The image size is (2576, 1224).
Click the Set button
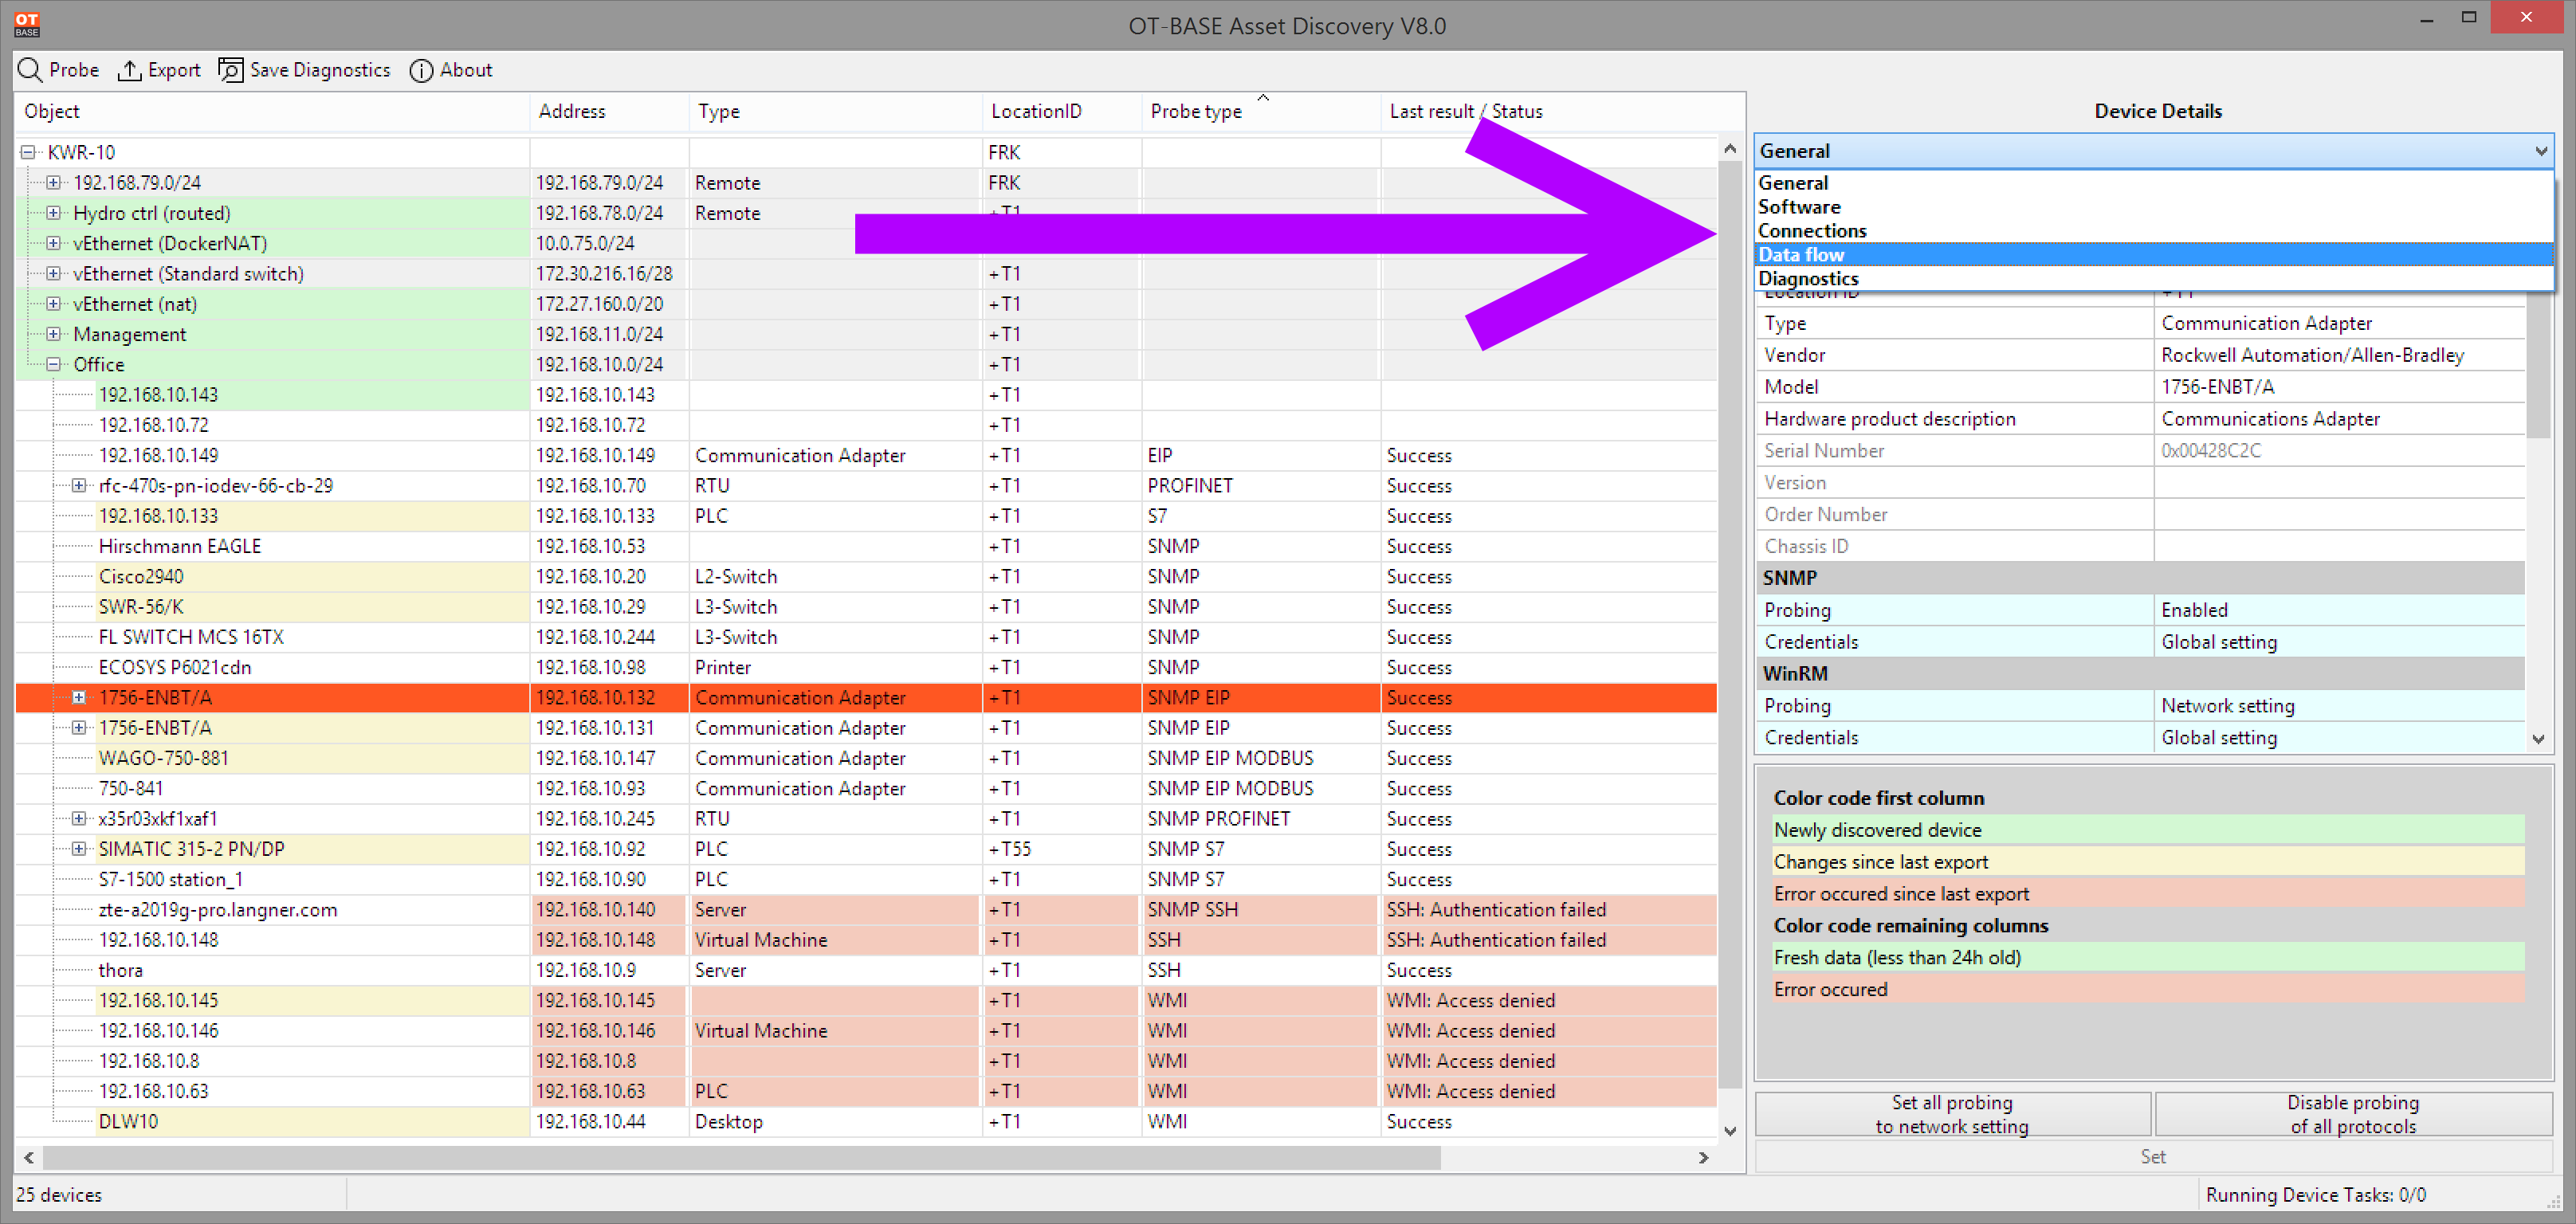point(2153,1156)
